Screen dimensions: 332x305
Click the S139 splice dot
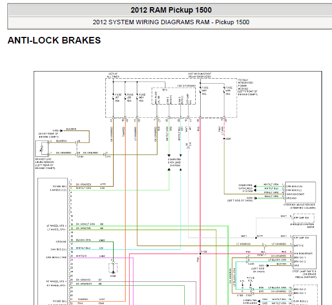(200, 254)
